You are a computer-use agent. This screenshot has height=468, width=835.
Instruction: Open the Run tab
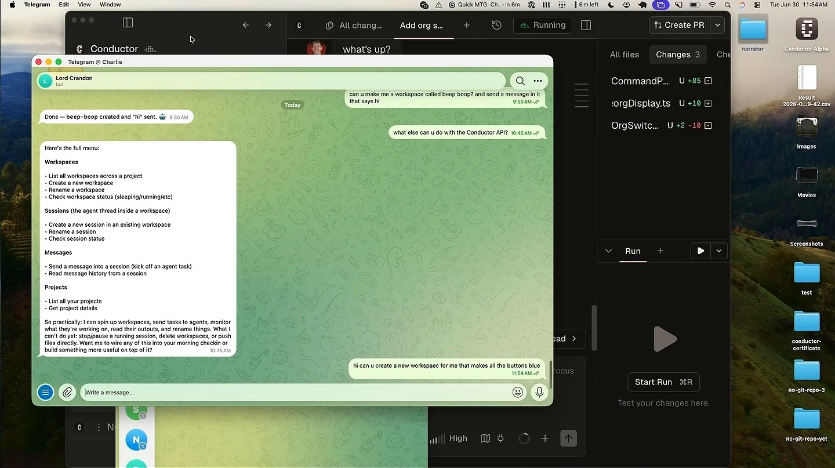tap(633, 251)
